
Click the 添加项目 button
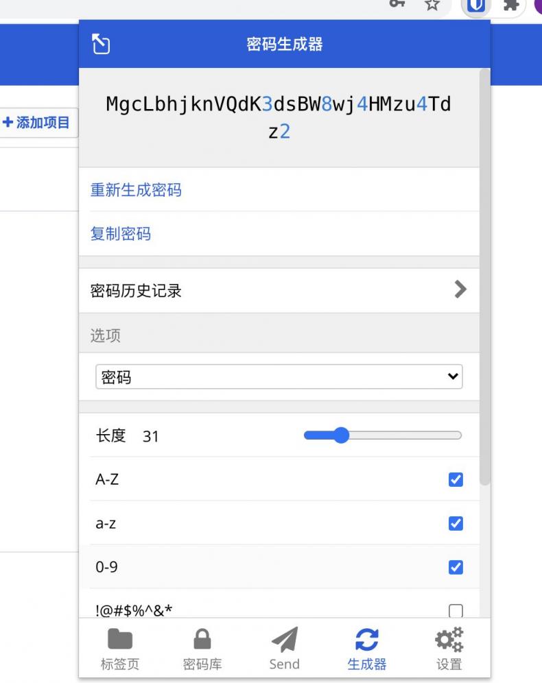pos(37,123)
